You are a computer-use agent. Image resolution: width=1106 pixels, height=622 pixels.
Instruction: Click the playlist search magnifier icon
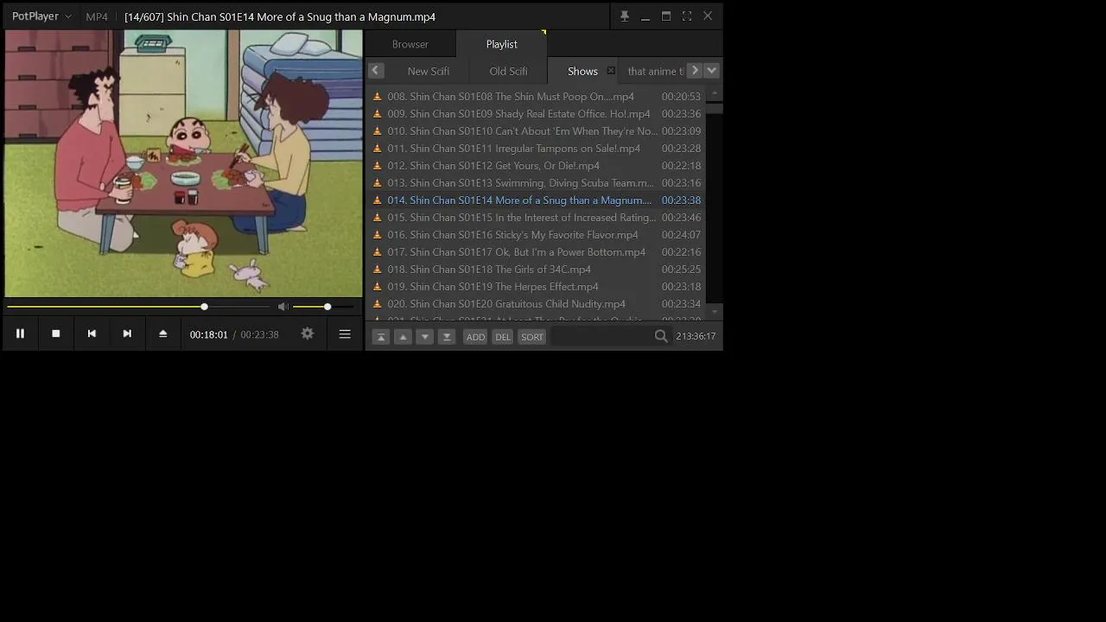tap(661, 336)
